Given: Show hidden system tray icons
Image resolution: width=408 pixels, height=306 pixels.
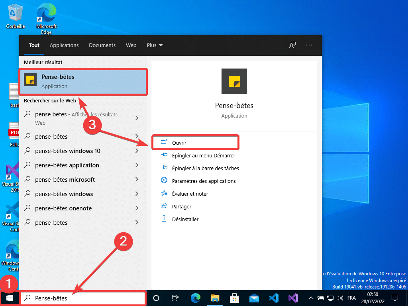Looking at the screenshot, I should point(311,298).
